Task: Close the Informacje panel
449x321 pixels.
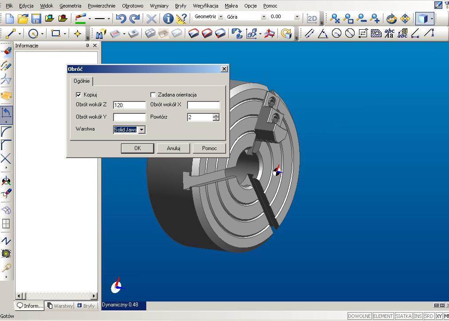Action: click(95, 46)
